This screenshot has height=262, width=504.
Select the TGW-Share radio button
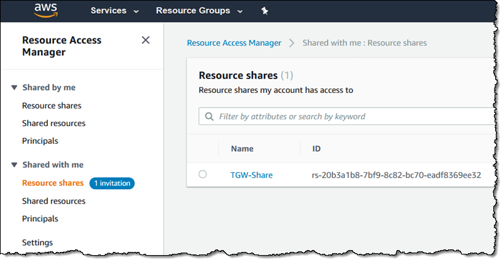tap(202, 175)
